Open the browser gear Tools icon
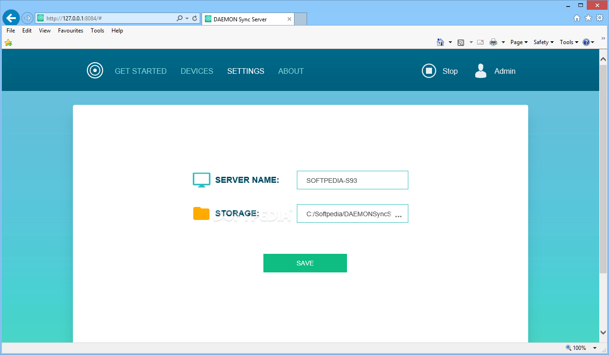Screen dimensions: 609x355 600,18
